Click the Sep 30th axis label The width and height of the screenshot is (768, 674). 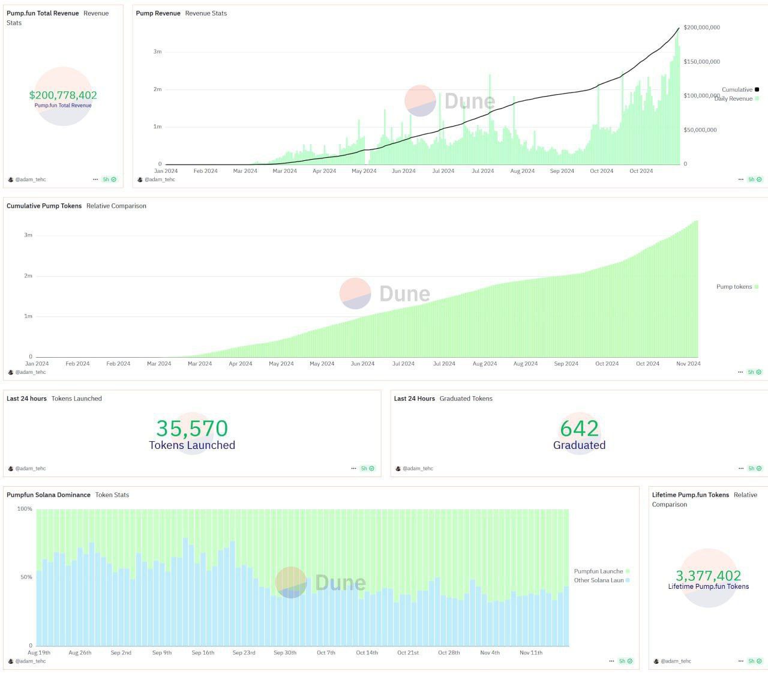coord(285,652)
